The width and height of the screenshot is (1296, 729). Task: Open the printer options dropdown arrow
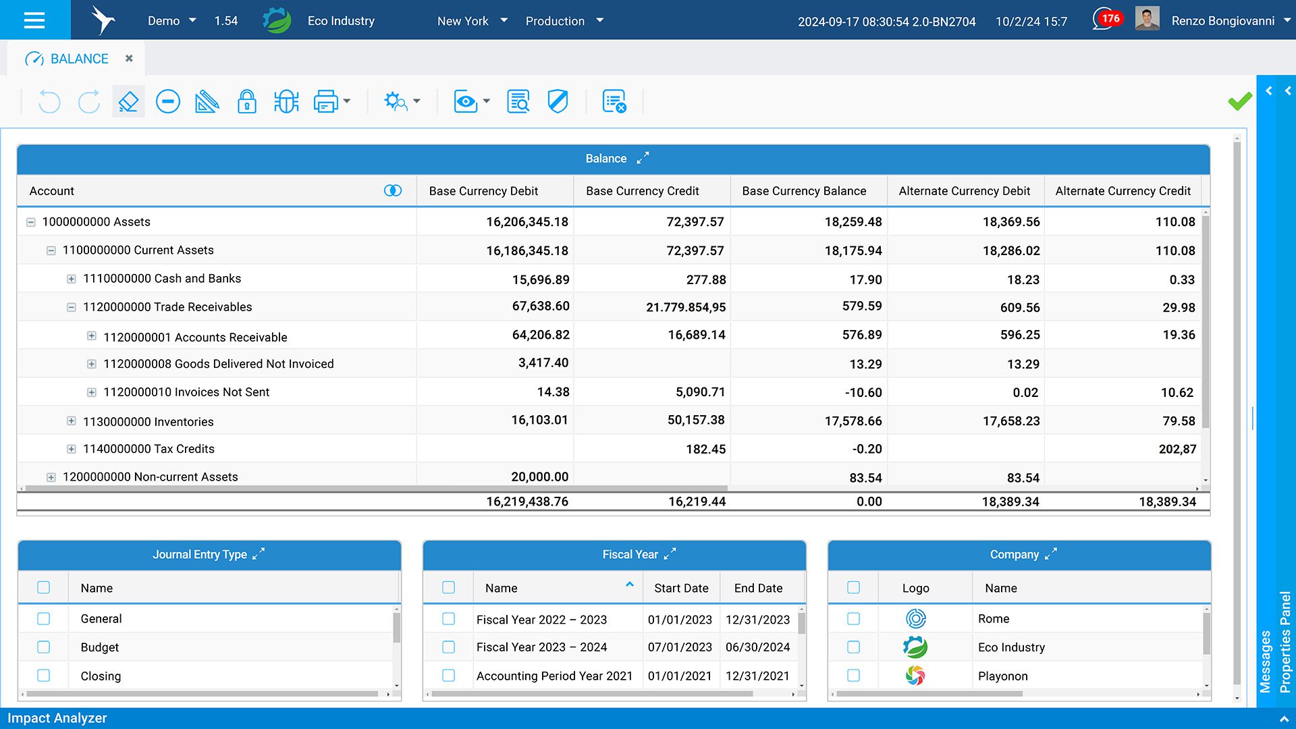tap(347, 101)
